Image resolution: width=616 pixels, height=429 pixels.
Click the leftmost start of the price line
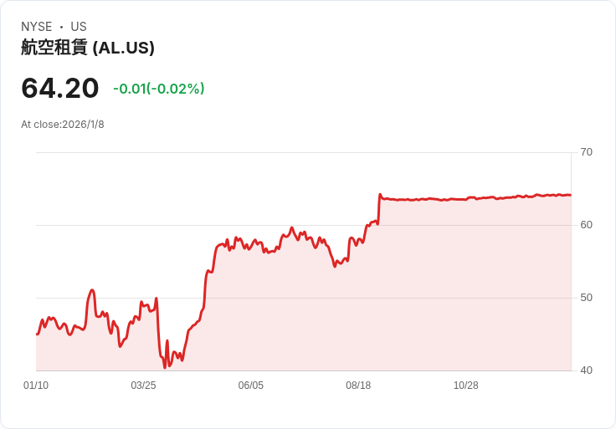(37, 334)
